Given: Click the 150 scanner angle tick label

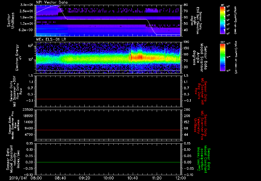Looking at the screenshot, I should tap(186, 48).
